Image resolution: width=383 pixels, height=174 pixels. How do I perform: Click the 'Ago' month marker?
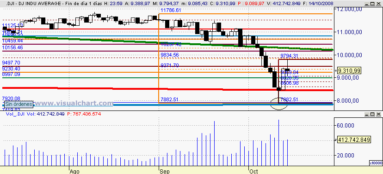tap(74, 172)
